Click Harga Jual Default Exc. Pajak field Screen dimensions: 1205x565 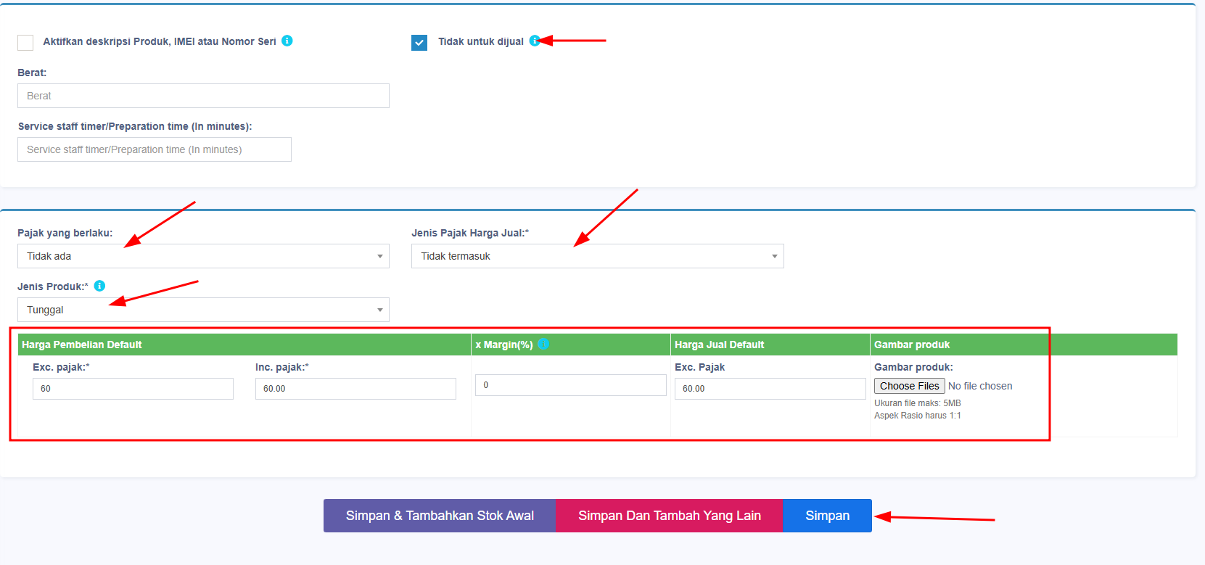pos(770,389)
